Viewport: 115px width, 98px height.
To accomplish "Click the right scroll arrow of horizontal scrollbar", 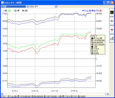I will point(108,94).
